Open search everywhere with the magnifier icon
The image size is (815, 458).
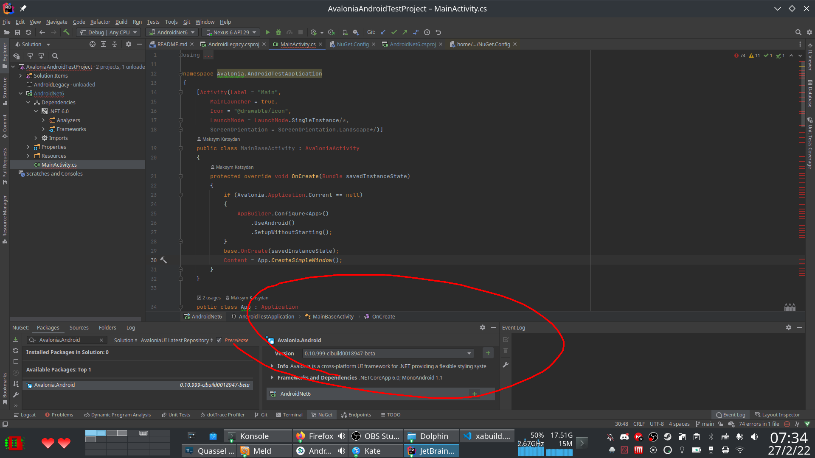(798, 32)
